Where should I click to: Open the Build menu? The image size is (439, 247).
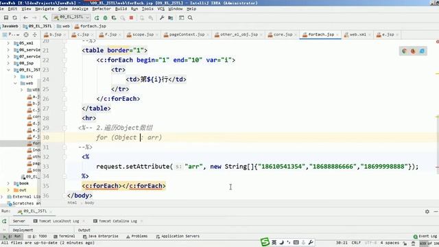[x=121, y=9]
